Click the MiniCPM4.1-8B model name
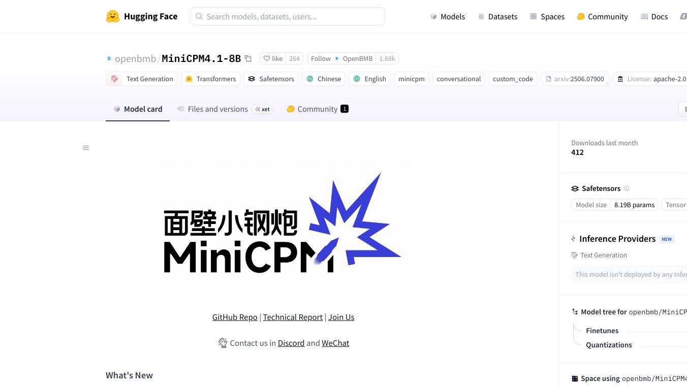Image resolution: width=687 pixels, height=386 pixels. click(x=201, y=58)
